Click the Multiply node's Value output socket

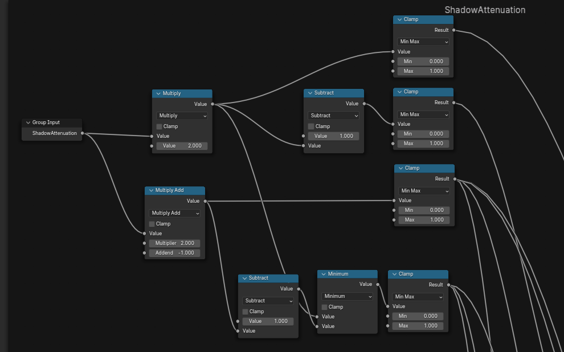[212, 104]
